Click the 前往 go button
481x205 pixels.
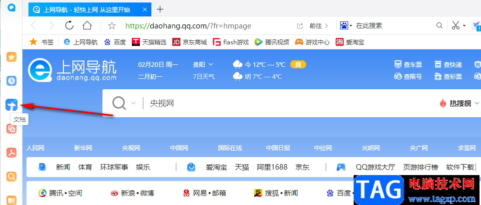[x=318, y=26]
